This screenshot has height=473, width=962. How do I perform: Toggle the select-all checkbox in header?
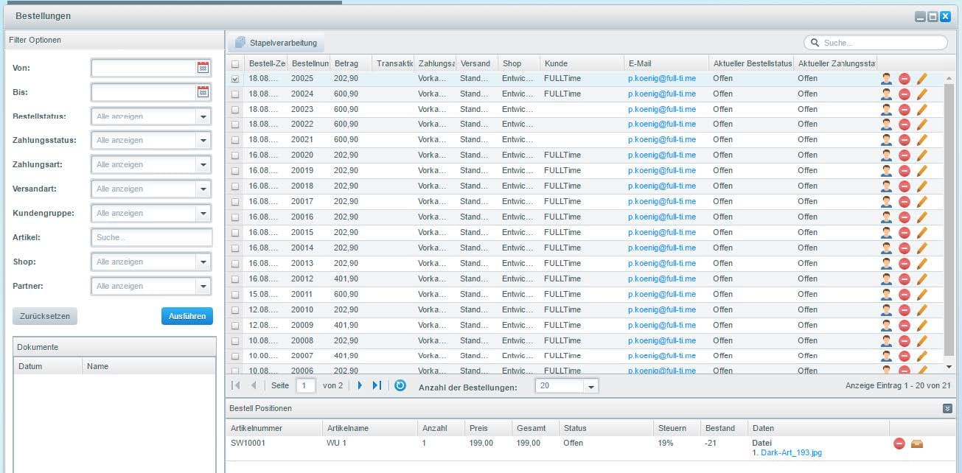tap(235, 64)
